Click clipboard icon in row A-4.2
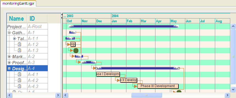Viewport: 236px width, 98px height. point(19,80)
